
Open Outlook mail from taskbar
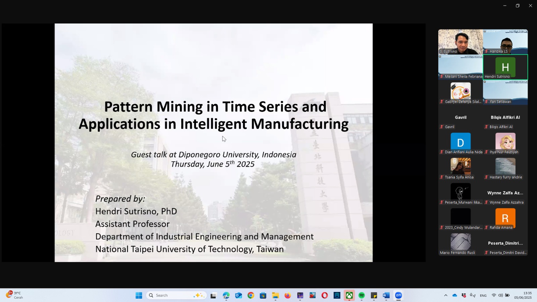[238, 295]
